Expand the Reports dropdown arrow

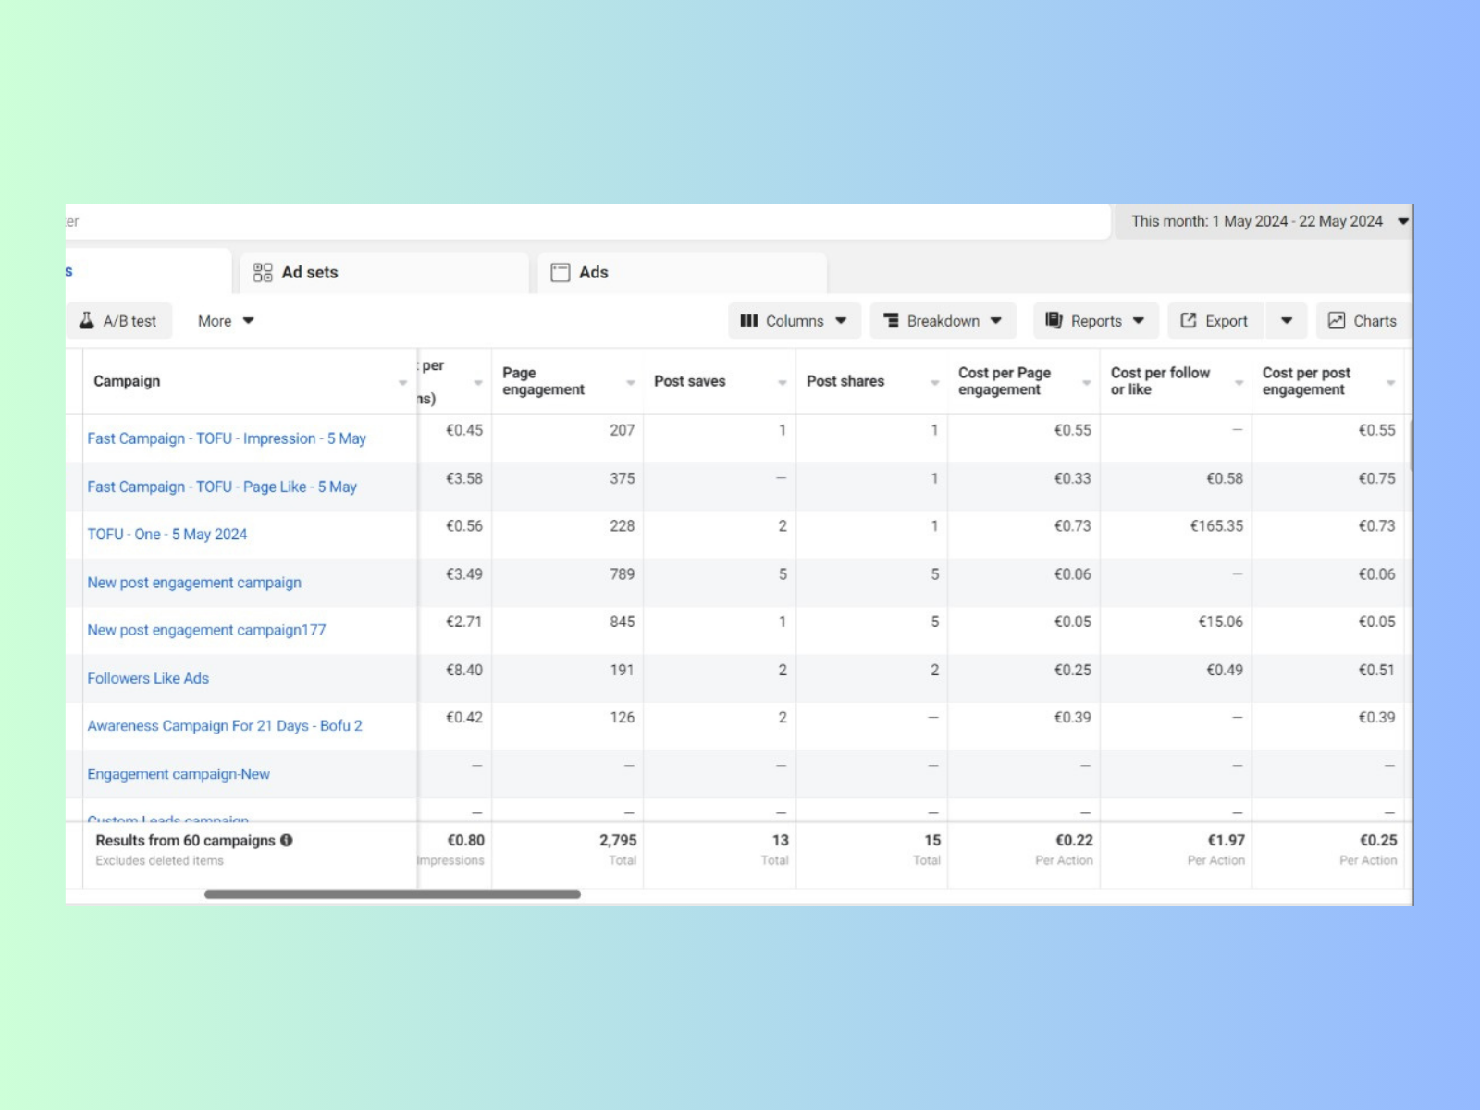[1139, 321]
